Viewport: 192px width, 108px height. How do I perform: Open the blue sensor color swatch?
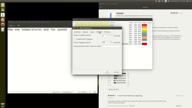144,33
